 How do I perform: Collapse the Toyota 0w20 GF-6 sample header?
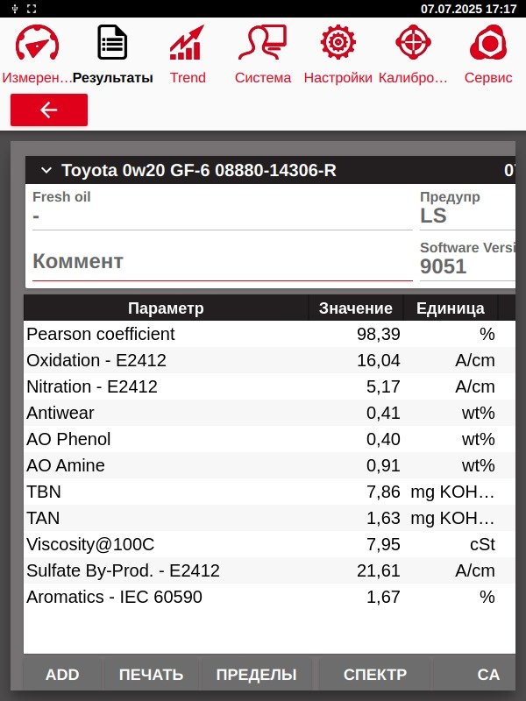pos(46,170)
